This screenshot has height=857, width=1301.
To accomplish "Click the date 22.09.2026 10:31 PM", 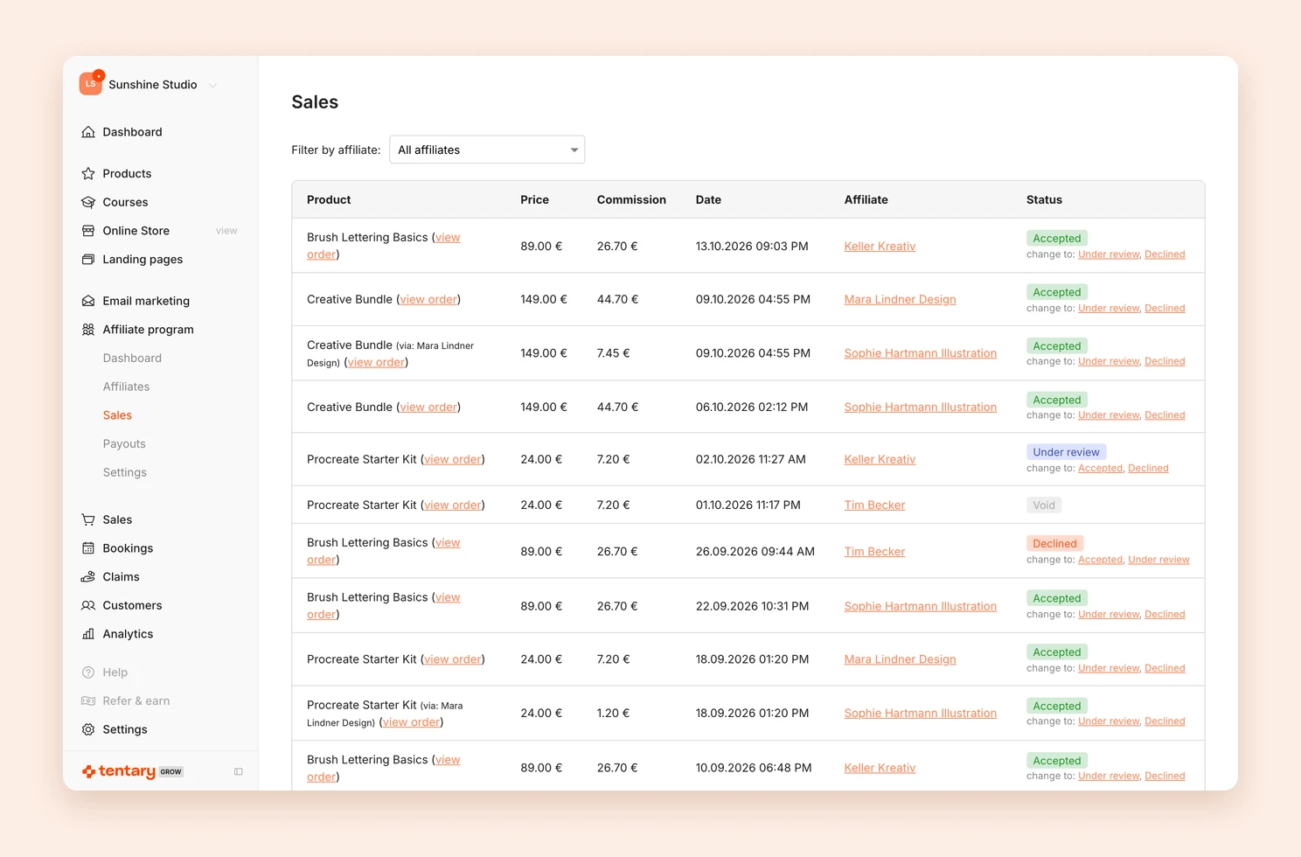I will click(x=752, y=606).
